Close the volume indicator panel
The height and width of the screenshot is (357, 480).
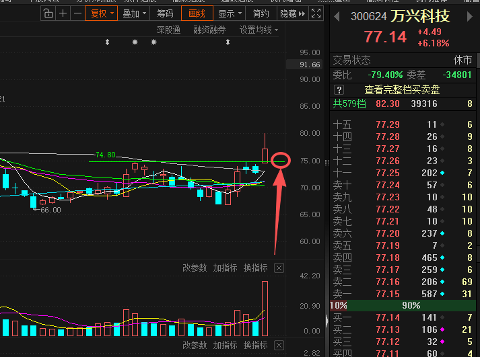[279, 268]
